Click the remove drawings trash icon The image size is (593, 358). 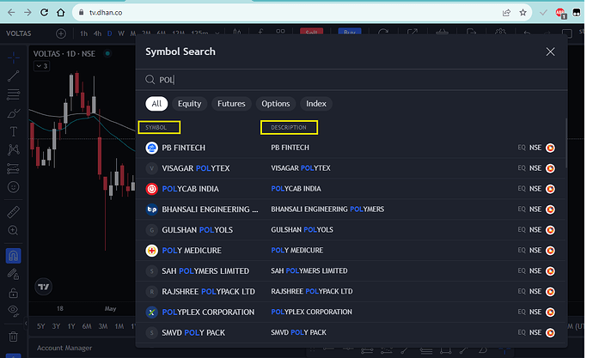[13, 336]
